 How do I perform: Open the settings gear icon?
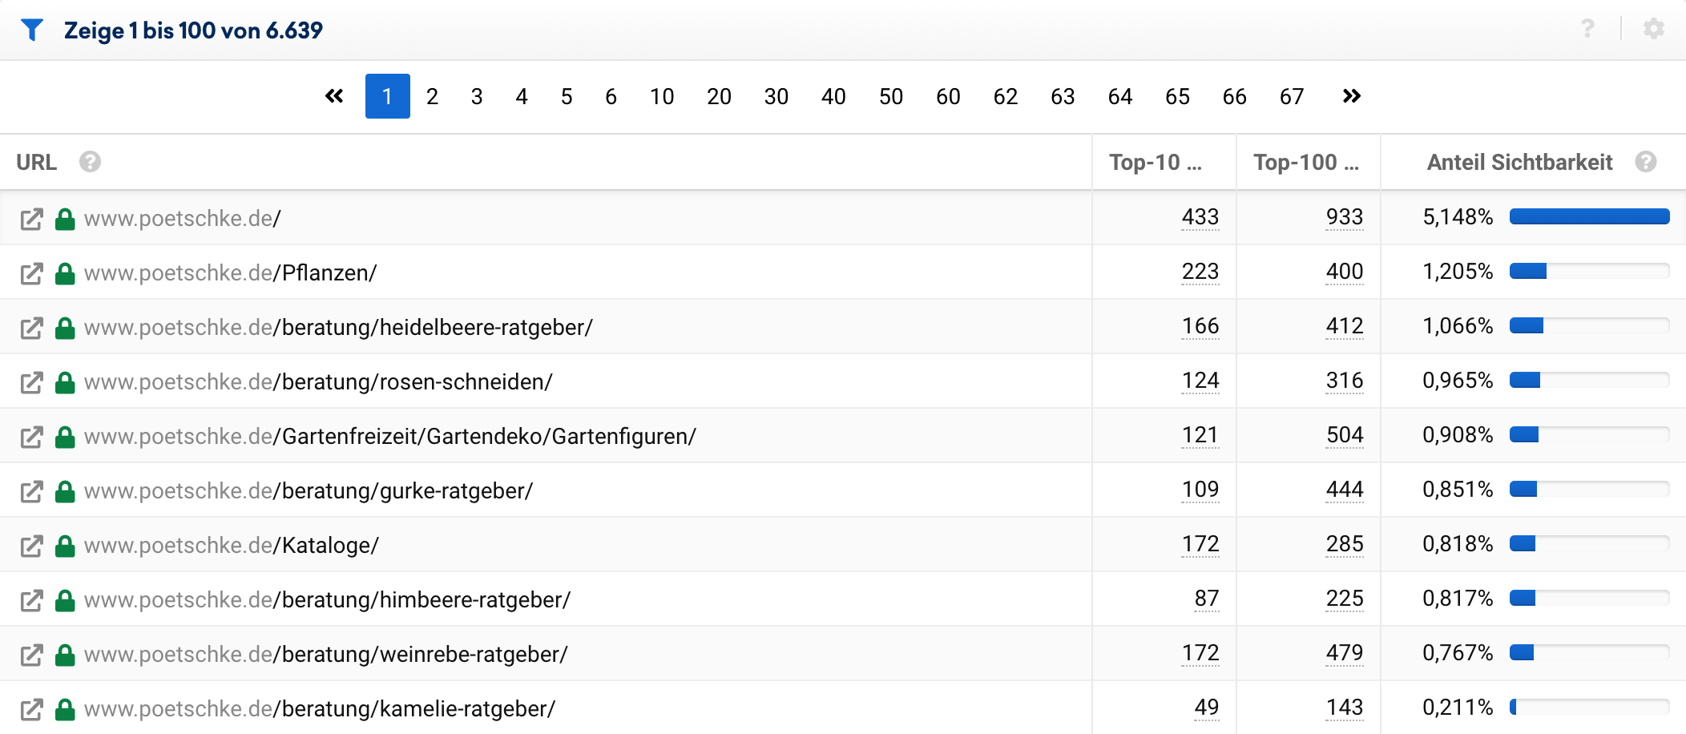1653,30
